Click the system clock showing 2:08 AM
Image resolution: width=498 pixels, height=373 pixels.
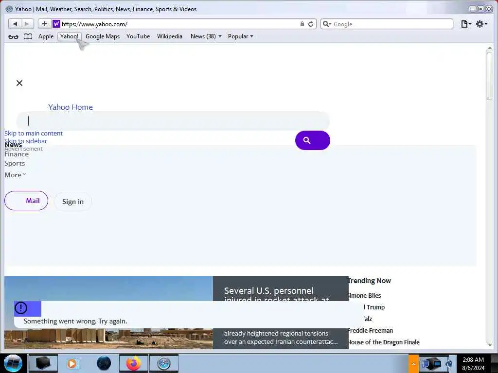[x=473, y=364]
